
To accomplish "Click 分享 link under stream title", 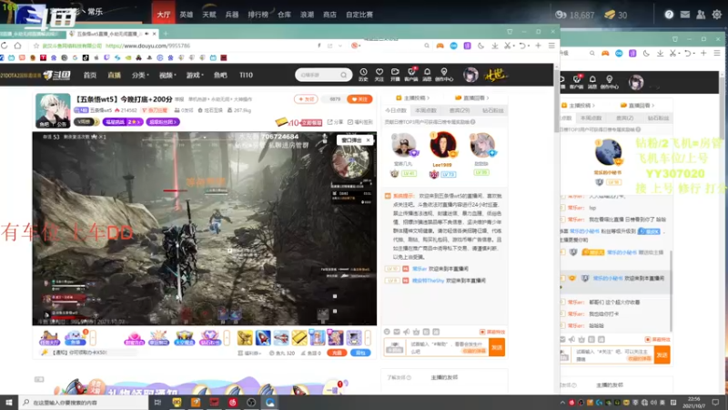I will coord(335,122).
